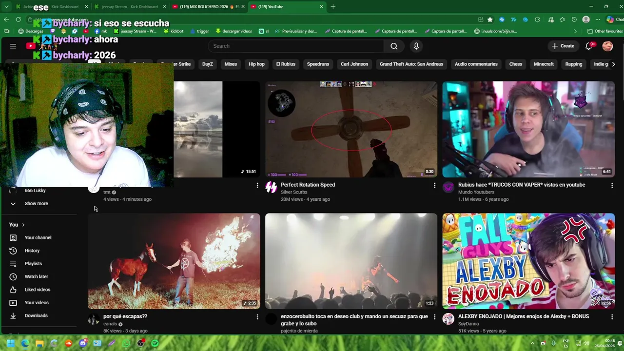This screenshot has height=351, width=624.
Task: Favourite this page with star icon
Action: click(490, 19)
